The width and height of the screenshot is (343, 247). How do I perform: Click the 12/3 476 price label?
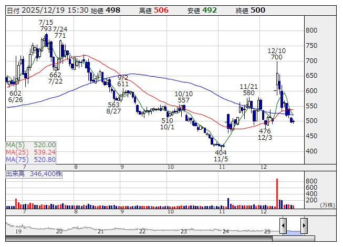pos(265,135)
